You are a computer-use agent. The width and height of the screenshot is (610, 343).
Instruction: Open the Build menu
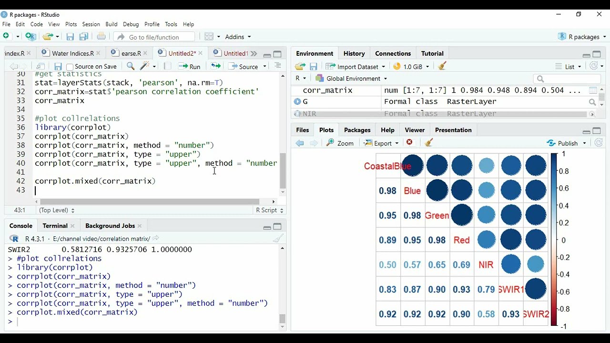(112, 24)
